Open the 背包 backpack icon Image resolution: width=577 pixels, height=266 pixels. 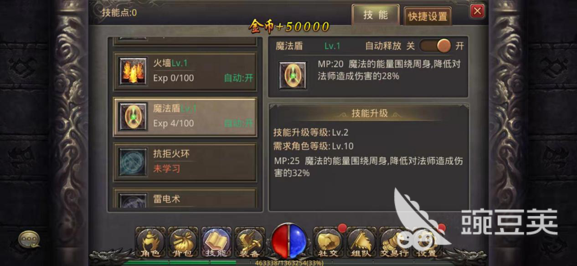pyautogui.click(x=183, y=242)
